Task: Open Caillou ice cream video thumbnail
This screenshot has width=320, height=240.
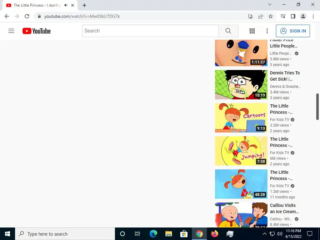Action: pyautogui.click(x=241, y=215)
